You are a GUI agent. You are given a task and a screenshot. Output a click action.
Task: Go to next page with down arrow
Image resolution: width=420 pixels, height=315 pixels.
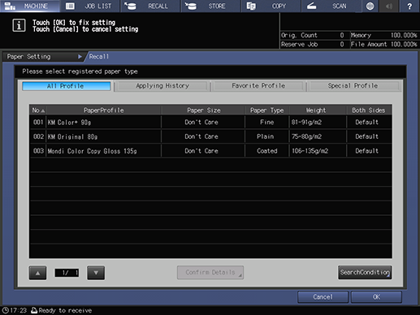click(x=96, y=273)
